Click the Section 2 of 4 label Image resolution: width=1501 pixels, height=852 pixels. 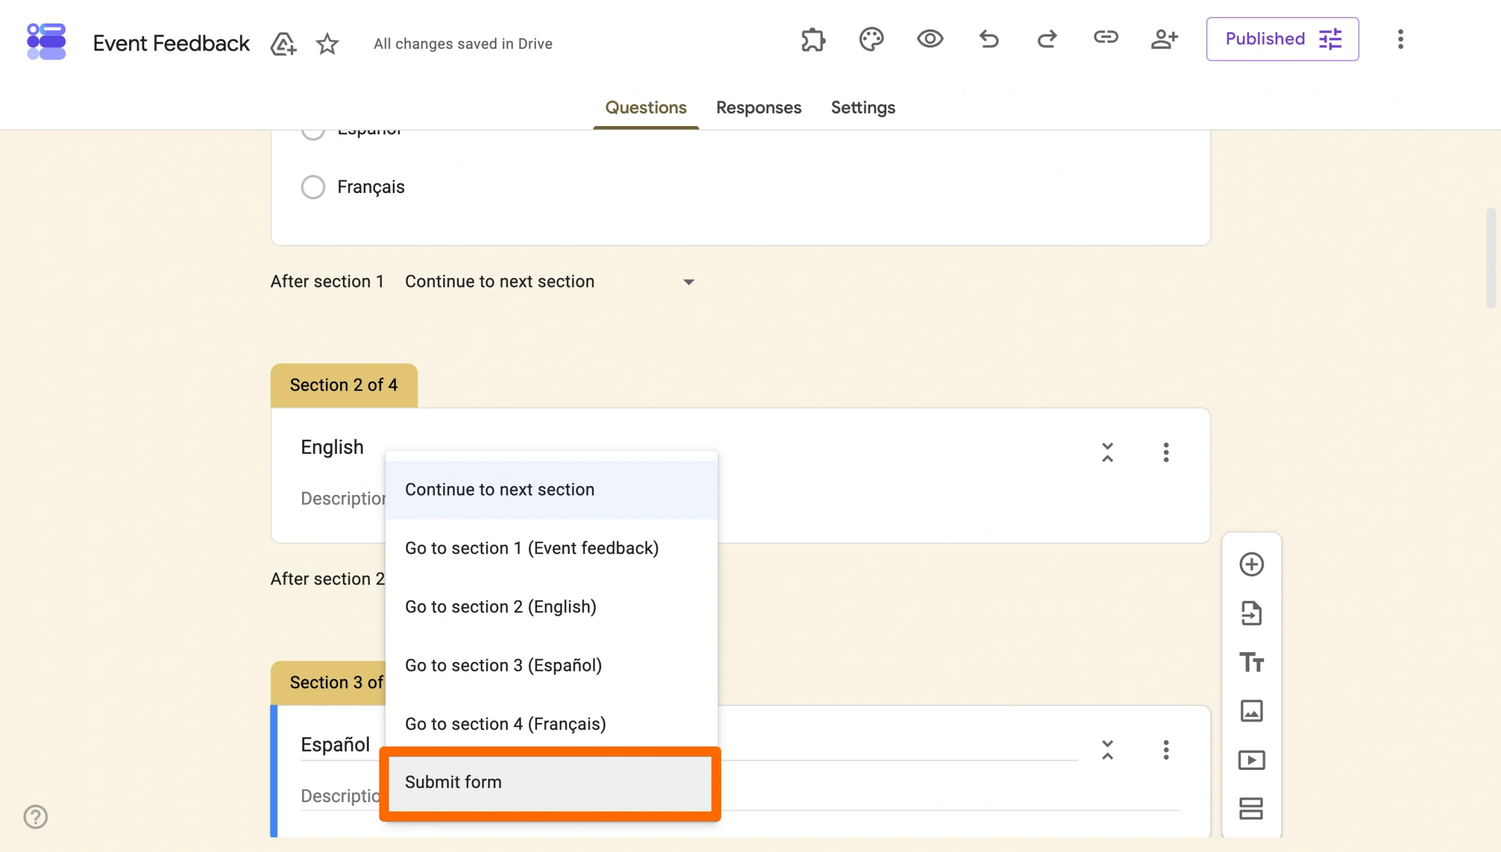pos(344,385)
